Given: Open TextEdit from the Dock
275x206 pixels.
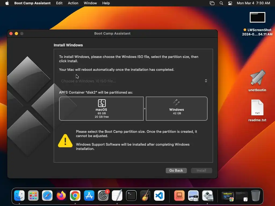Looking at the screenshot, I should (117, 196).
